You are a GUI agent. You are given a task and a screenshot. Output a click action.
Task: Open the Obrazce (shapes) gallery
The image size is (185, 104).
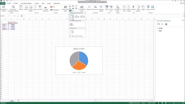click(x=35, y=8)
